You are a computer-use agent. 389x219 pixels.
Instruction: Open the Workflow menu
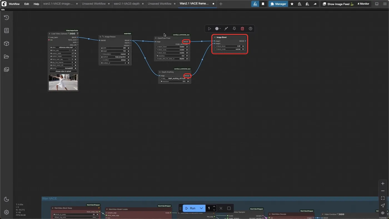pos(14,4)
